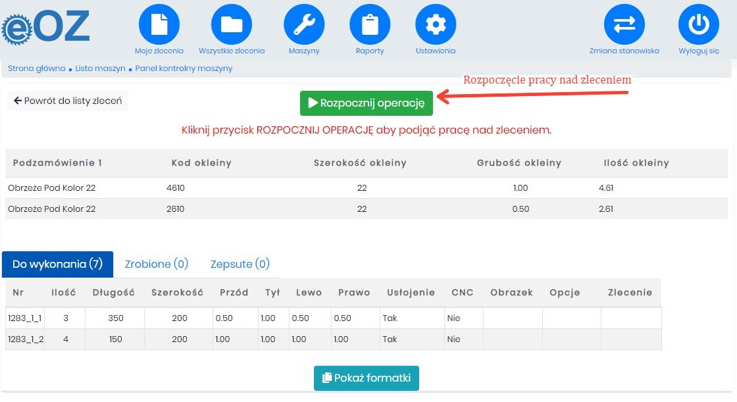Open Moje zlecenia document icon

click(x=159, y=24)
